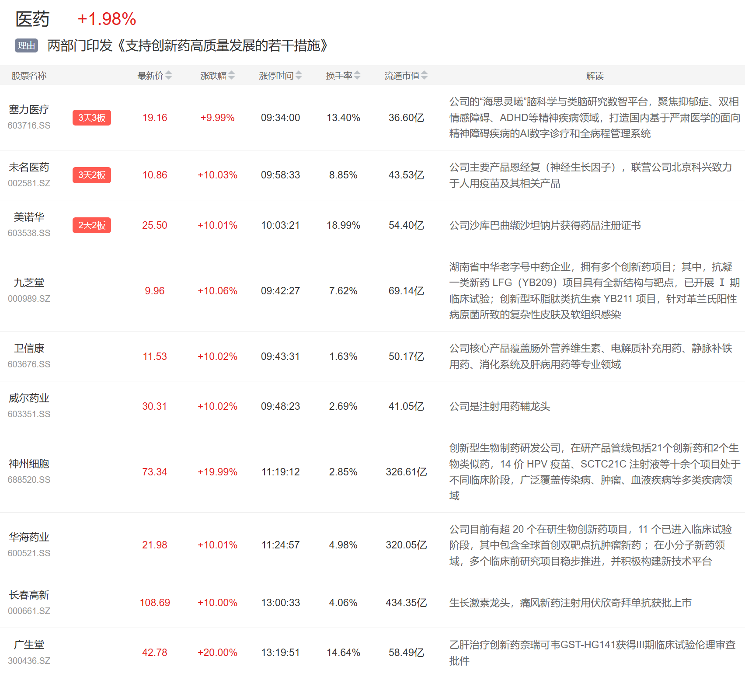Image resolution: width=745 pixels, height=677 pixels.
Task: Sort the table by 涨停时间 arrows
Action: (298, 76)
